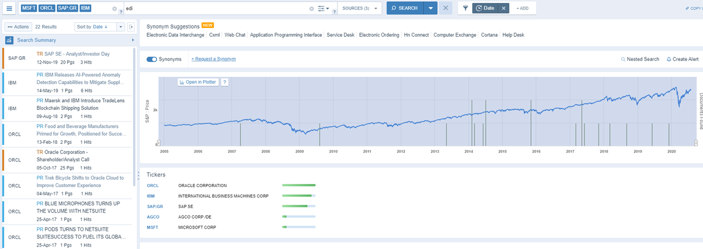Select synonym Service Desk

pyautogui.click(x=340, y=35)
